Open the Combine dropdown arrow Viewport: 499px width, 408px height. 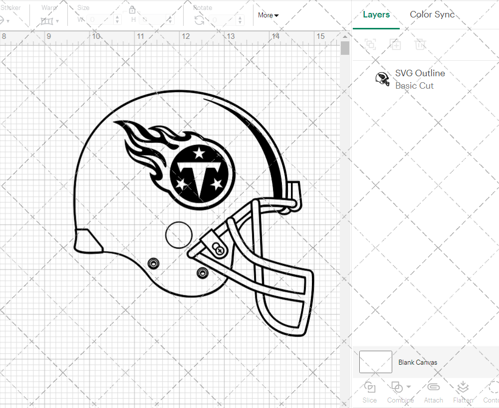(x=409, y=387)
